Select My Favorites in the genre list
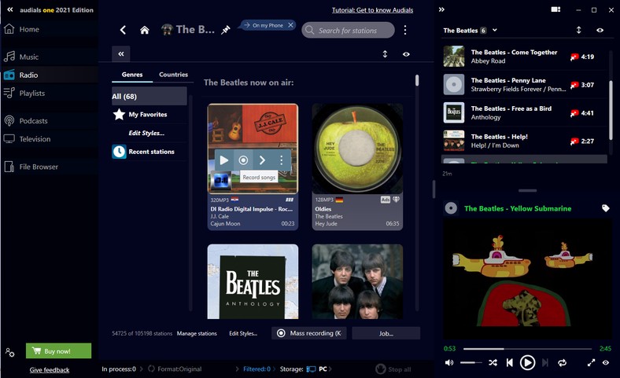The width and height of the screenshot is (620, 378). pos(147,115)
